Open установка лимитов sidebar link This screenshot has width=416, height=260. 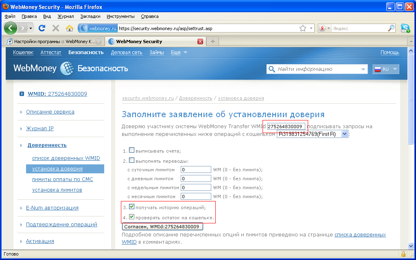[57, 190]
